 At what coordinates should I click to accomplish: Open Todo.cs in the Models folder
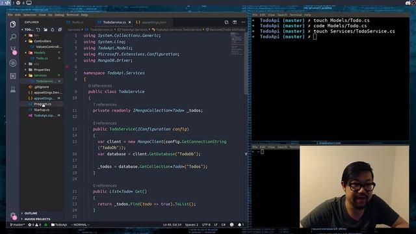42,58
